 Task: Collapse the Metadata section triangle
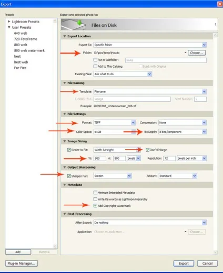pyautogui.click(x=65, y=185)
